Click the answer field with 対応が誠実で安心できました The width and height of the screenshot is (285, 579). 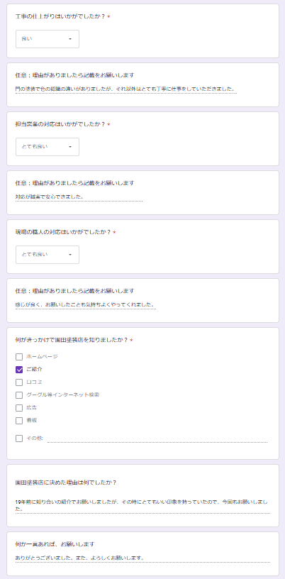pos(79,197)
